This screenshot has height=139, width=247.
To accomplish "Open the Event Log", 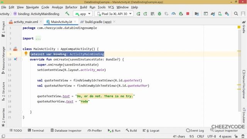I will click(x=195, y=131).
